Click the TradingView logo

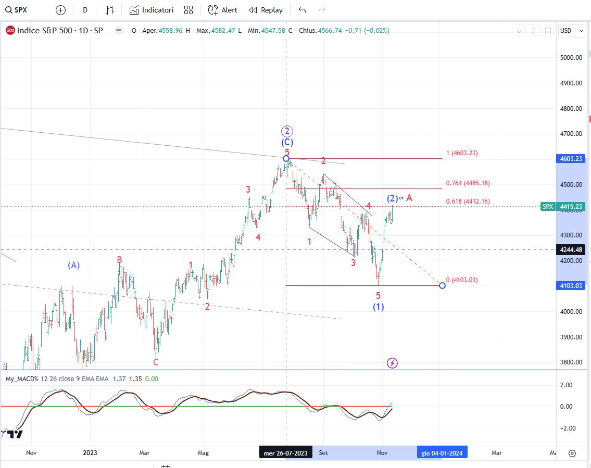point(15,434)
